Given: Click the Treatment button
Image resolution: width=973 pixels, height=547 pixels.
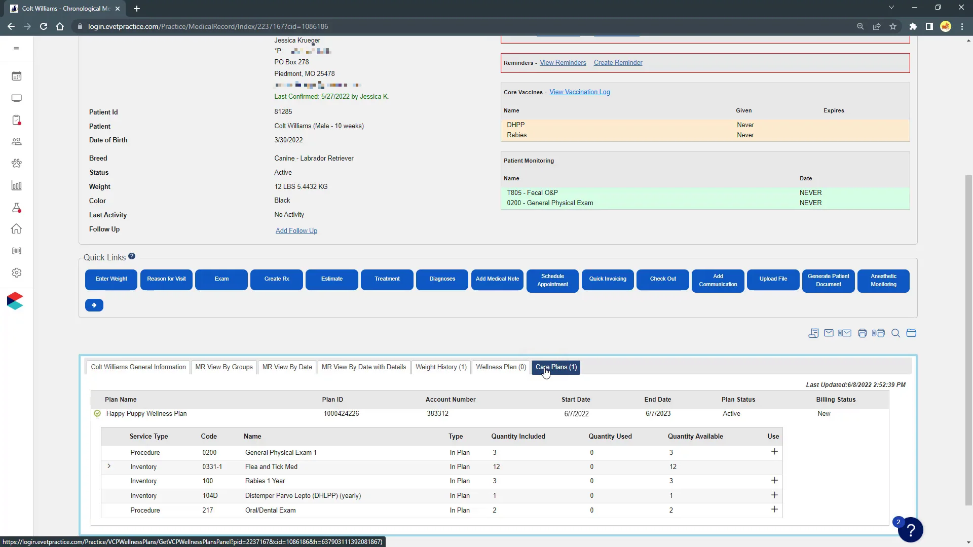Looking at the screenshot, I should pos(387,280).
